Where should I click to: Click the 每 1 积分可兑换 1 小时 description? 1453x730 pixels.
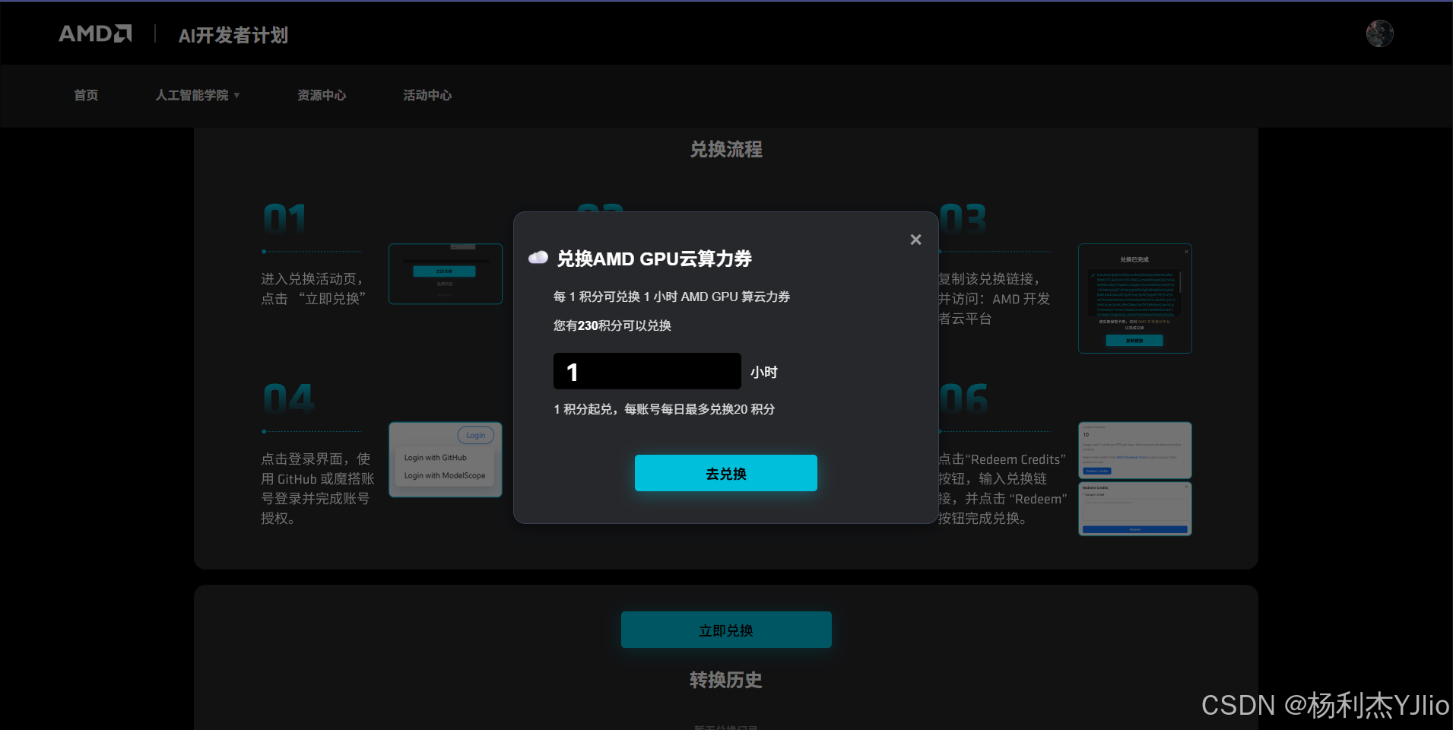671,297
